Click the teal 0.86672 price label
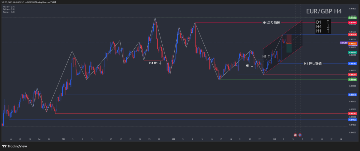The width and height of the screenshot is (360, 151). click(352, 53)
